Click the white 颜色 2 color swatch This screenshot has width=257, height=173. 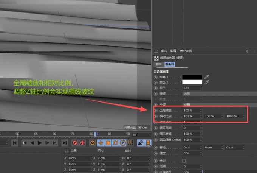click(192, 82)
